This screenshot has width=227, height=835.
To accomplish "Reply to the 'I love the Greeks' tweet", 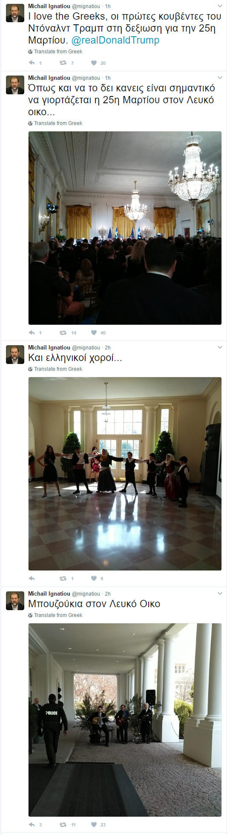I will click(32, 63).
